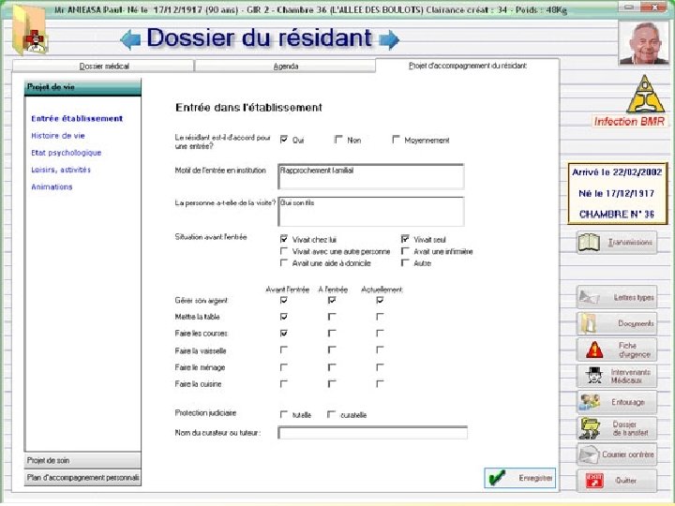
Task: Check Faire la cuisine A l'entrée checkbox
Action: coord(332,383)
